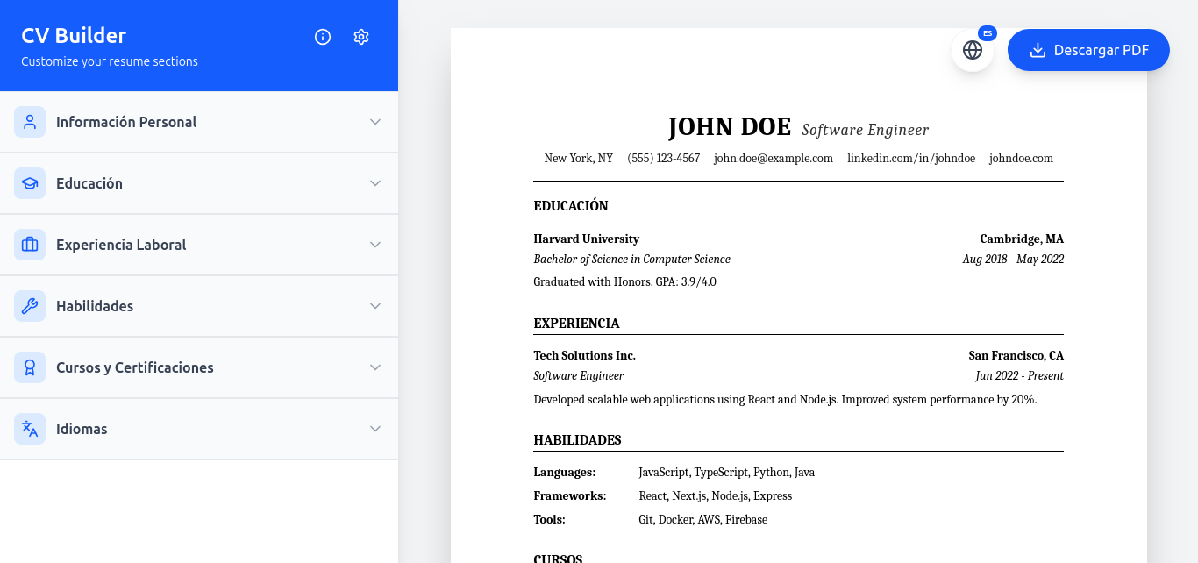Open the Cursos y Certificaciones section
Viewport: 1198px width, 563px height.
pos(135,367)
